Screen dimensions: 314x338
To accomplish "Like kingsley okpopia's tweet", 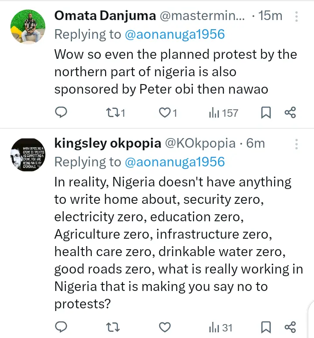I will (164, 327).
